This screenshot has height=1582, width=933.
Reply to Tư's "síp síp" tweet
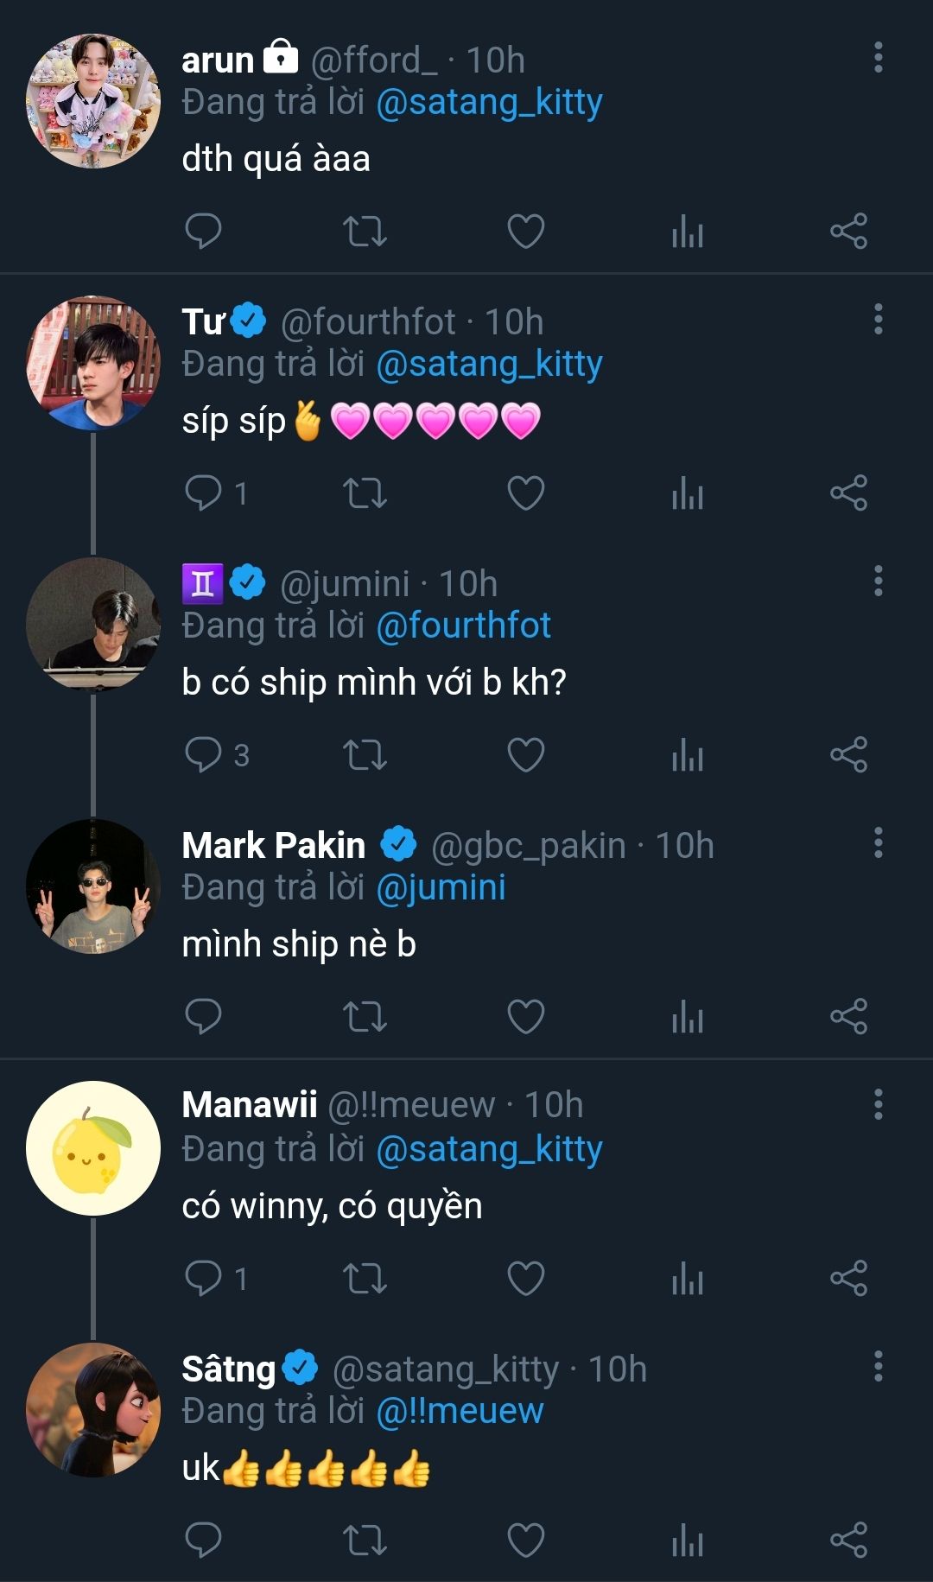tap(204, 492)
